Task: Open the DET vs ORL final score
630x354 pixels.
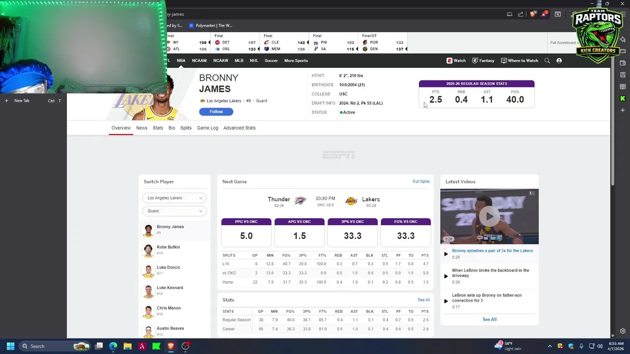Action: point(235,43)
